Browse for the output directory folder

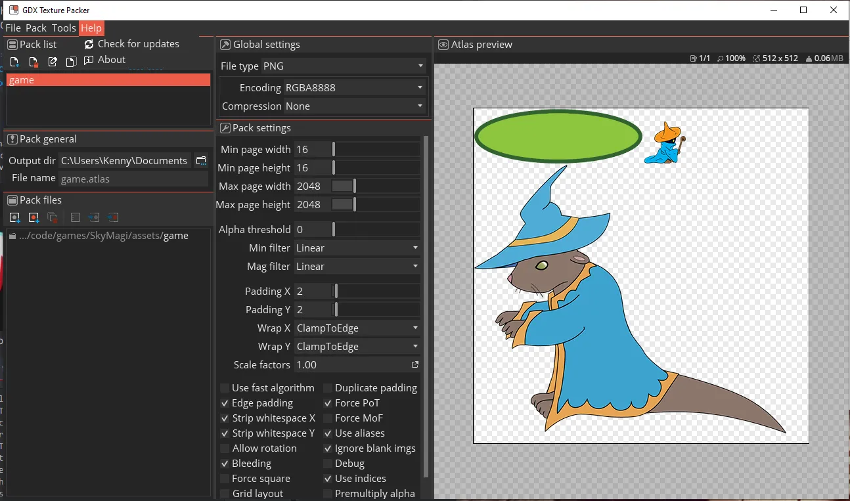pos(201,161)
